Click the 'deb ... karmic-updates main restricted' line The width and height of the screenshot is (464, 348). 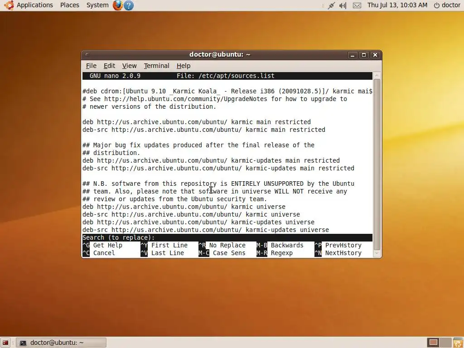(x=211, y=160)
